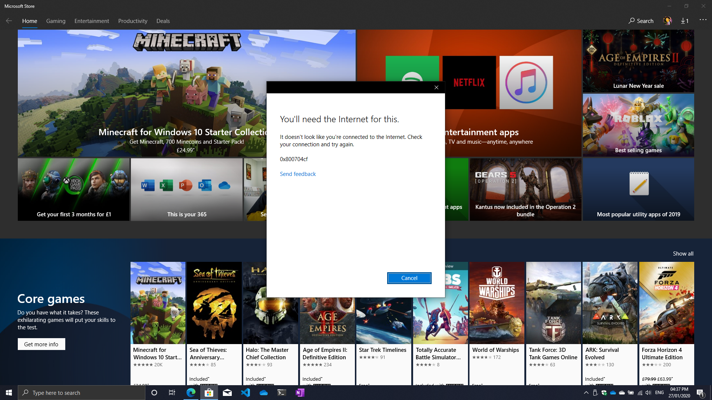Select the Netflix app tile
Image resolution: width=712 pixels, height=400 pixels.
[469, 82]
